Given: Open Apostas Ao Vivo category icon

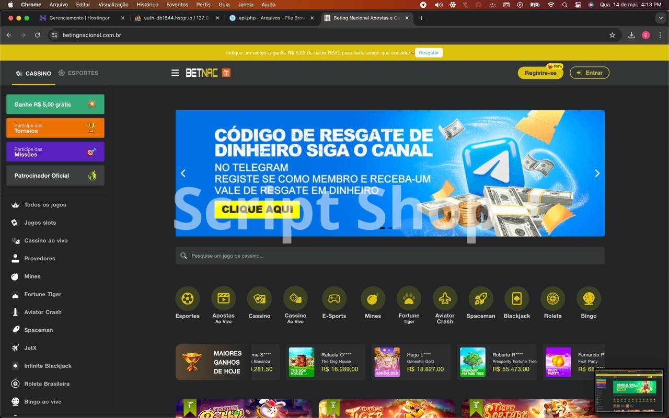Looking at the screenshot, I should [x=223, y=299].
